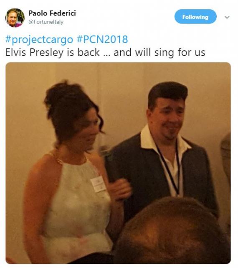This screenshot has height=268, width=238.
Task: Open the @FortuneItaly handle
Action: [x=46, y=22]
